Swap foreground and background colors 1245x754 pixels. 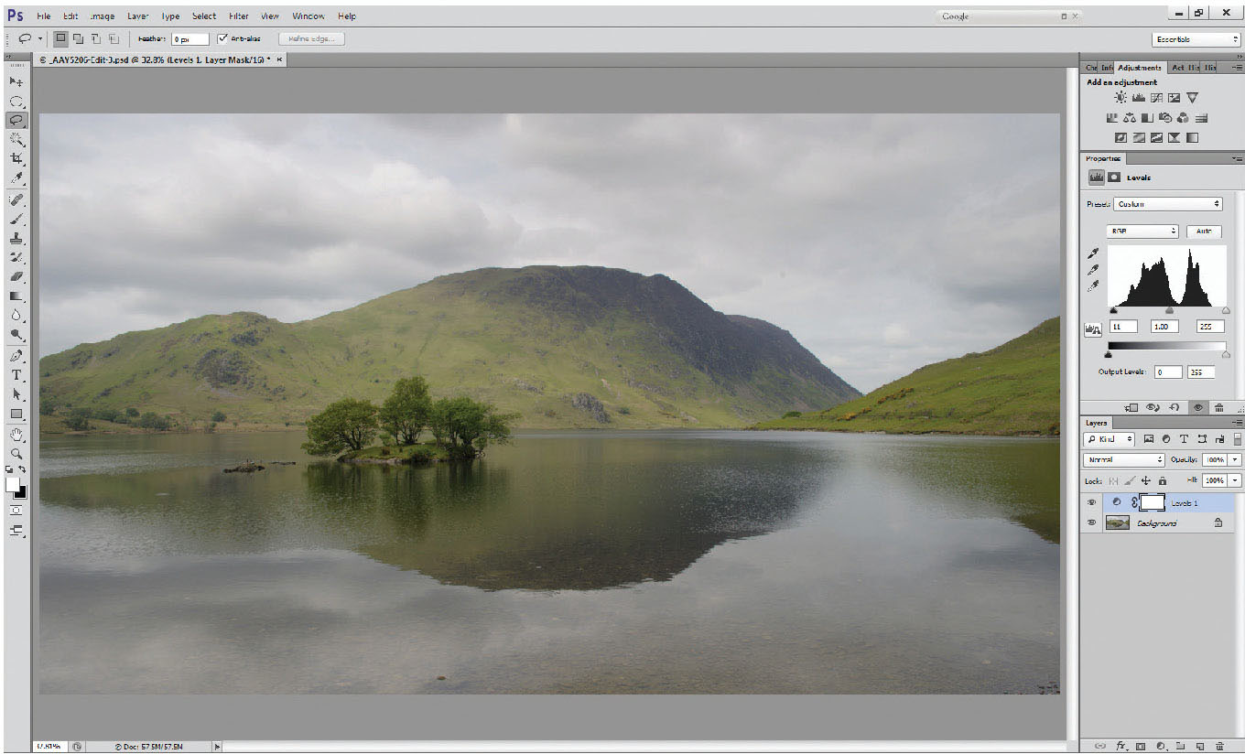(x=22, y=469)
